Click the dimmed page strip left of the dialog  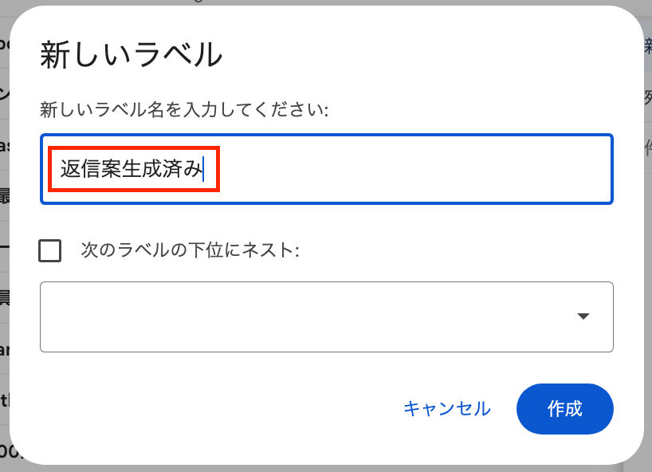point(4,239)
